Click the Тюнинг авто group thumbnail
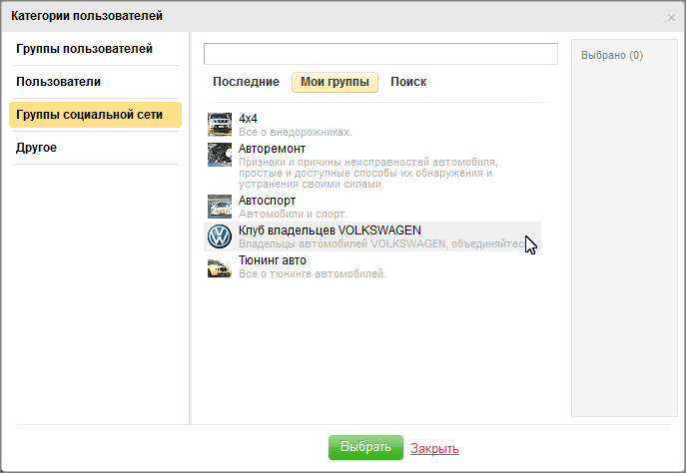Screen dimensions: 686x473 click(219, 266)
